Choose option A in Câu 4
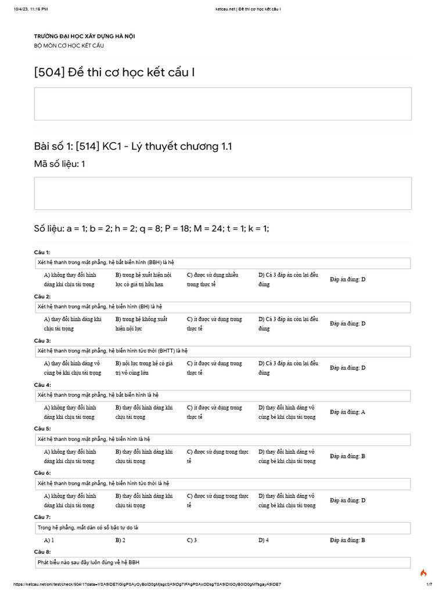446x594 pixels. coord(70,412)
